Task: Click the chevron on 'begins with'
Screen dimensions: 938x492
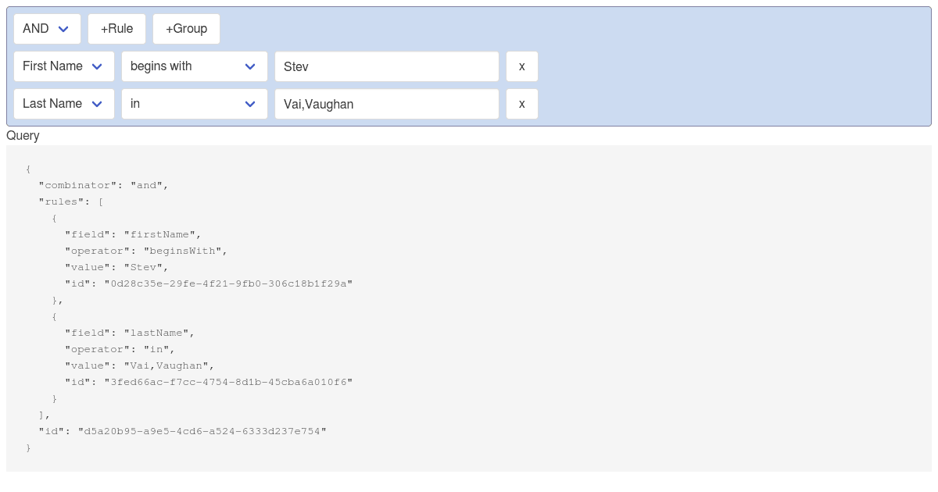Action: point(250,66)
